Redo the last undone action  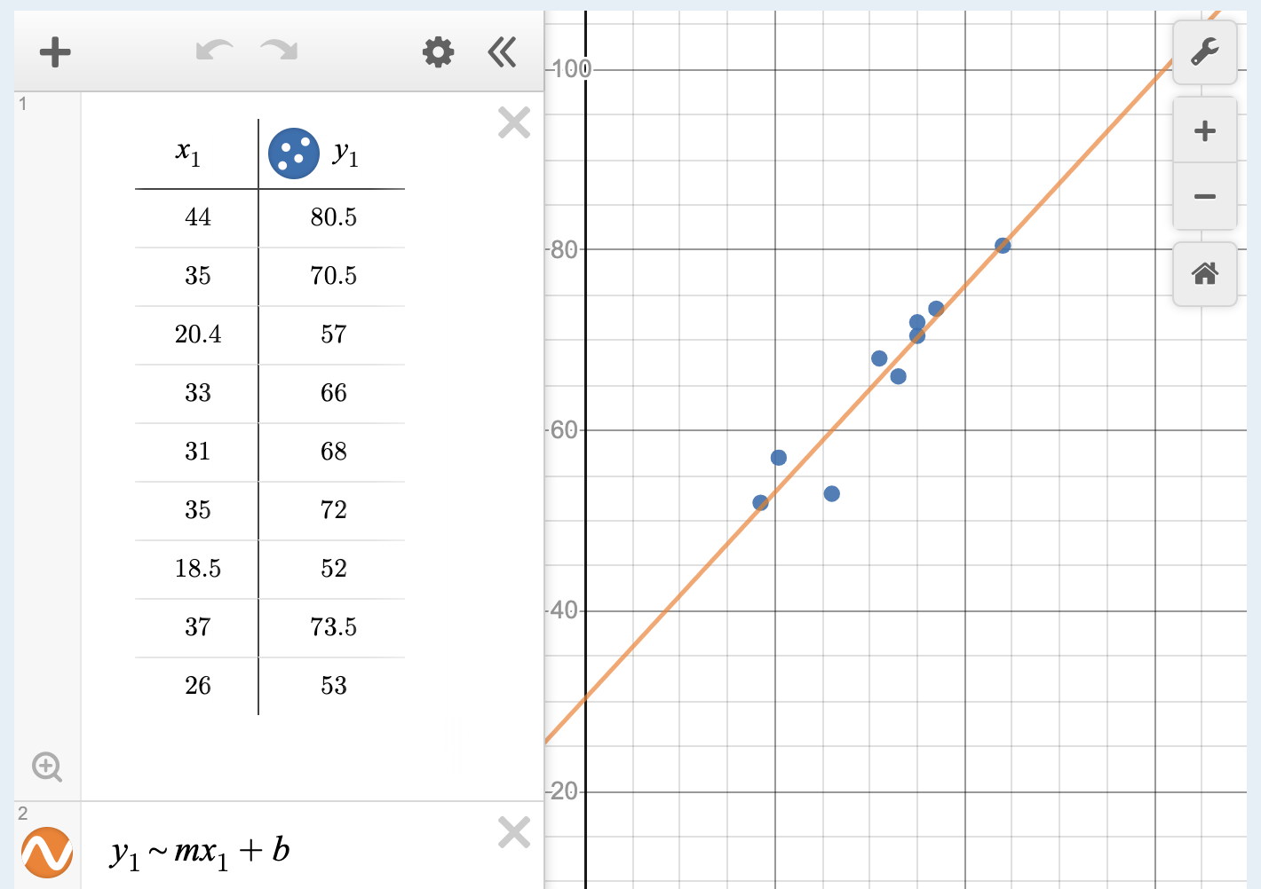point(279,51)
